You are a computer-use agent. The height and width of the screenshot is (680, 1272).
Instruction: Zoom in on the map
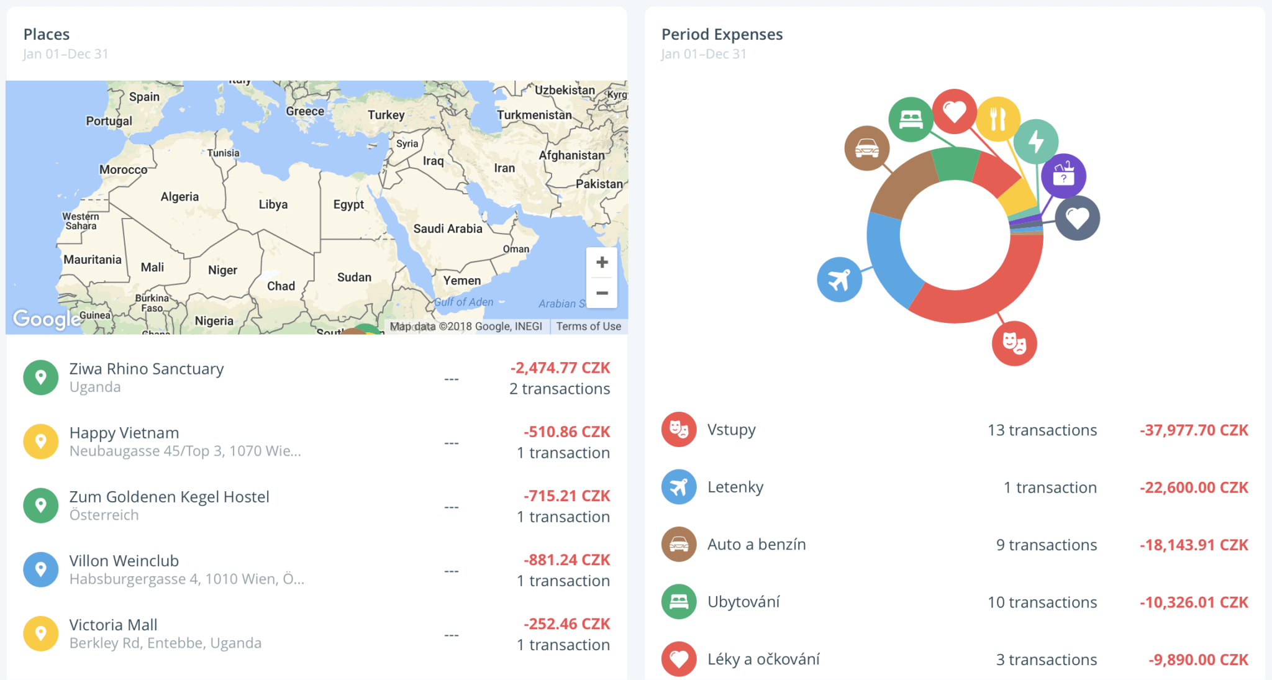tap(601, 261)
